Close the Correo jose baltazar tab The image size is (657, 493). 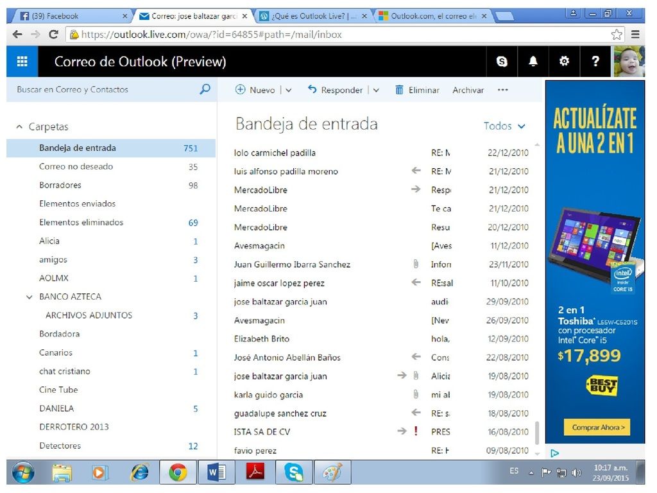244,16
